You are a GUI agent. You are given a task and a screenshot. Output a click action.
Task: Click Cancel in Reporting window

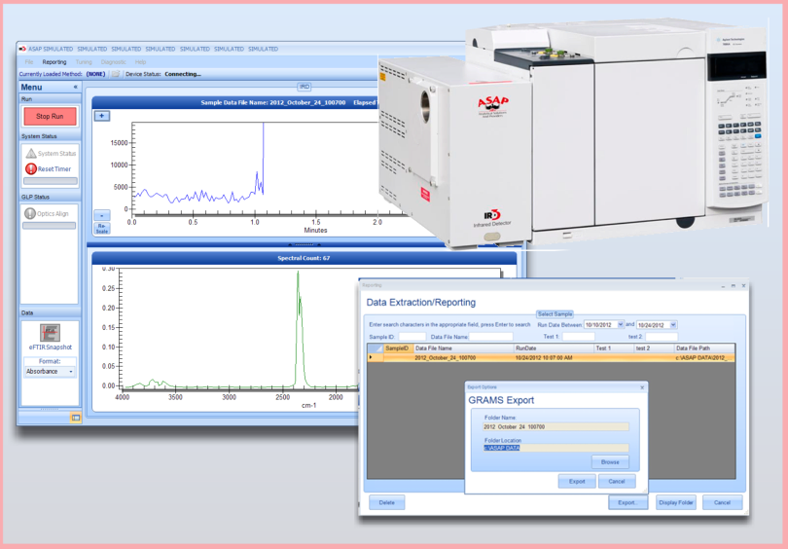tap(722, 502)
